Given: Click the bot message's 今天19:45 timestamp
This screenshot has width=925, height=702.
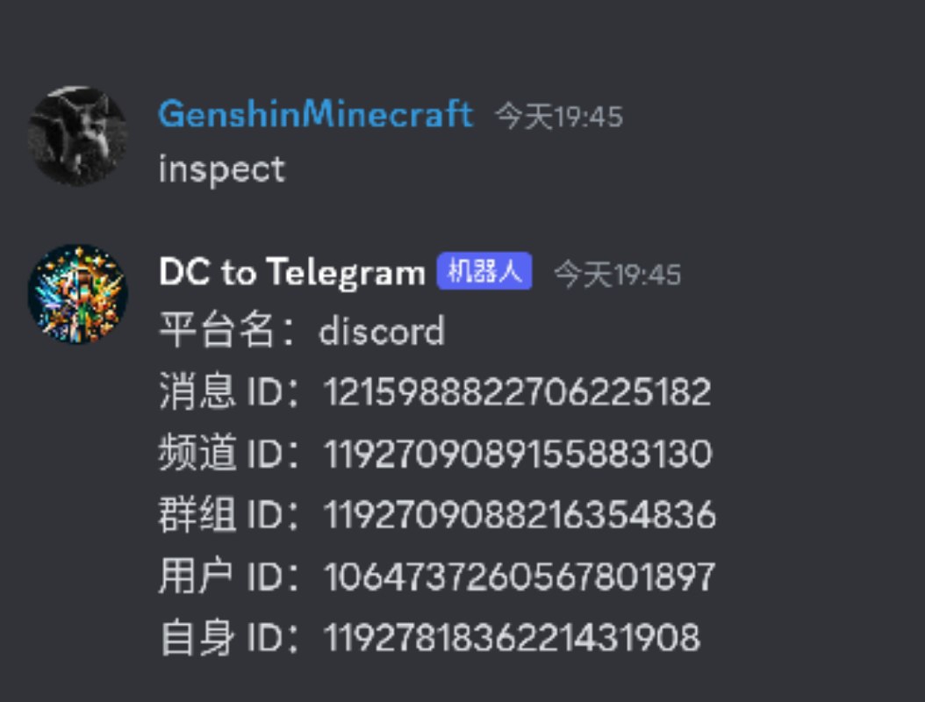Looking at the screenshot, I should 617,275.
